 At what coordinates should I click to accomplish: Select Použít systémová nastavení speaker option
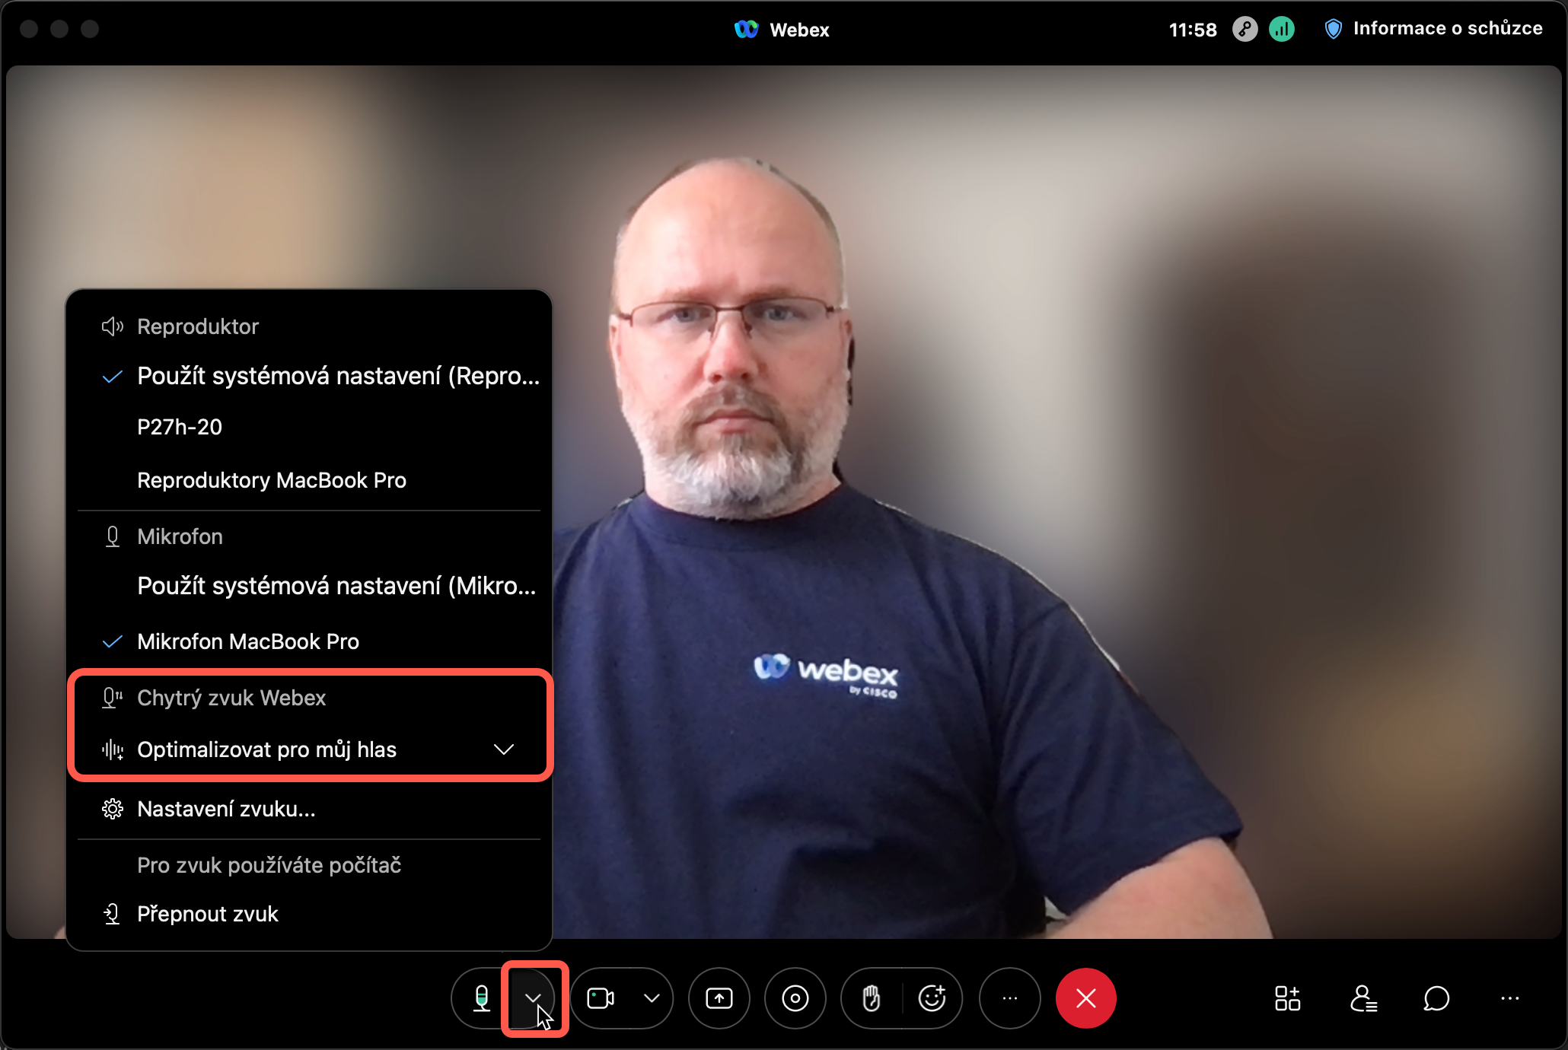tap(309, 376)
